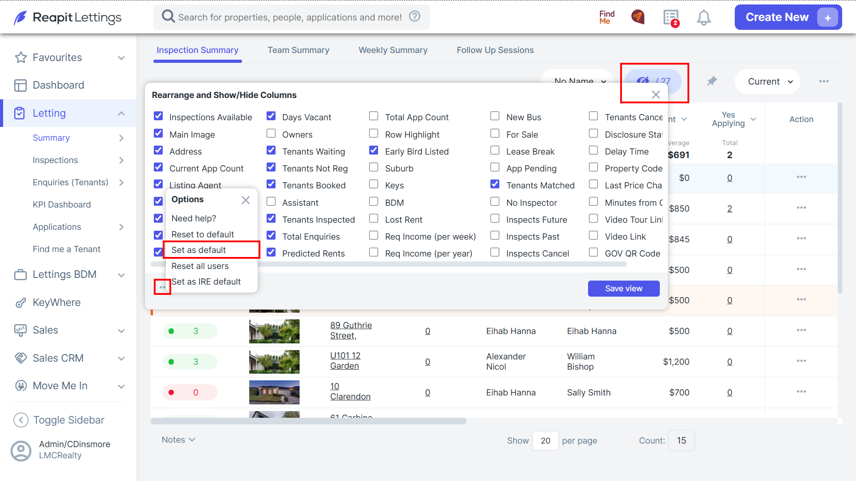Viewport: 856px width, 481px height.
Task: Click the Admin user avatar icon
Action: [21, 451]
